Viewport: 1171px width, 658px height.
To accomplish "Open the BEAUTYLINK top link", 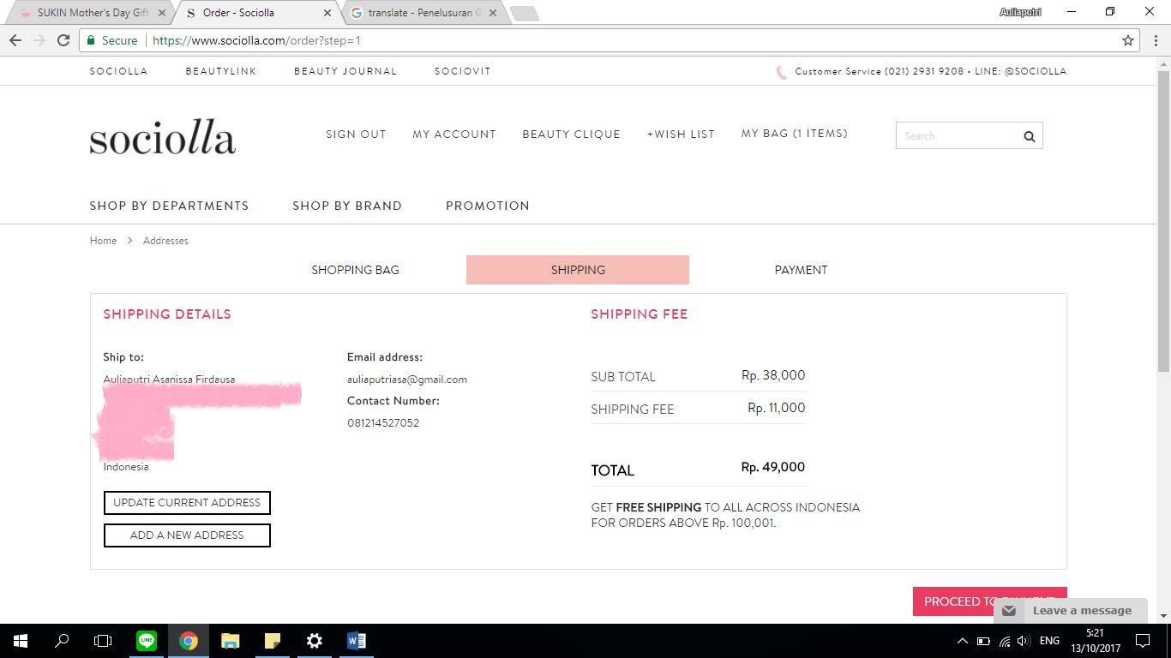I will tap(221, 71).
